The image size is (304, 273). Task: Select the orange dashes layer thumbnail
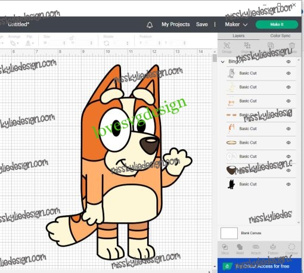(231, 115)
